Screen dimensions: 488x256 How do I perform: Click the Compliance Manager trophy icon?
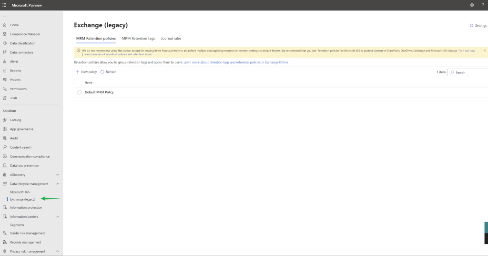[x=5, y=34]
